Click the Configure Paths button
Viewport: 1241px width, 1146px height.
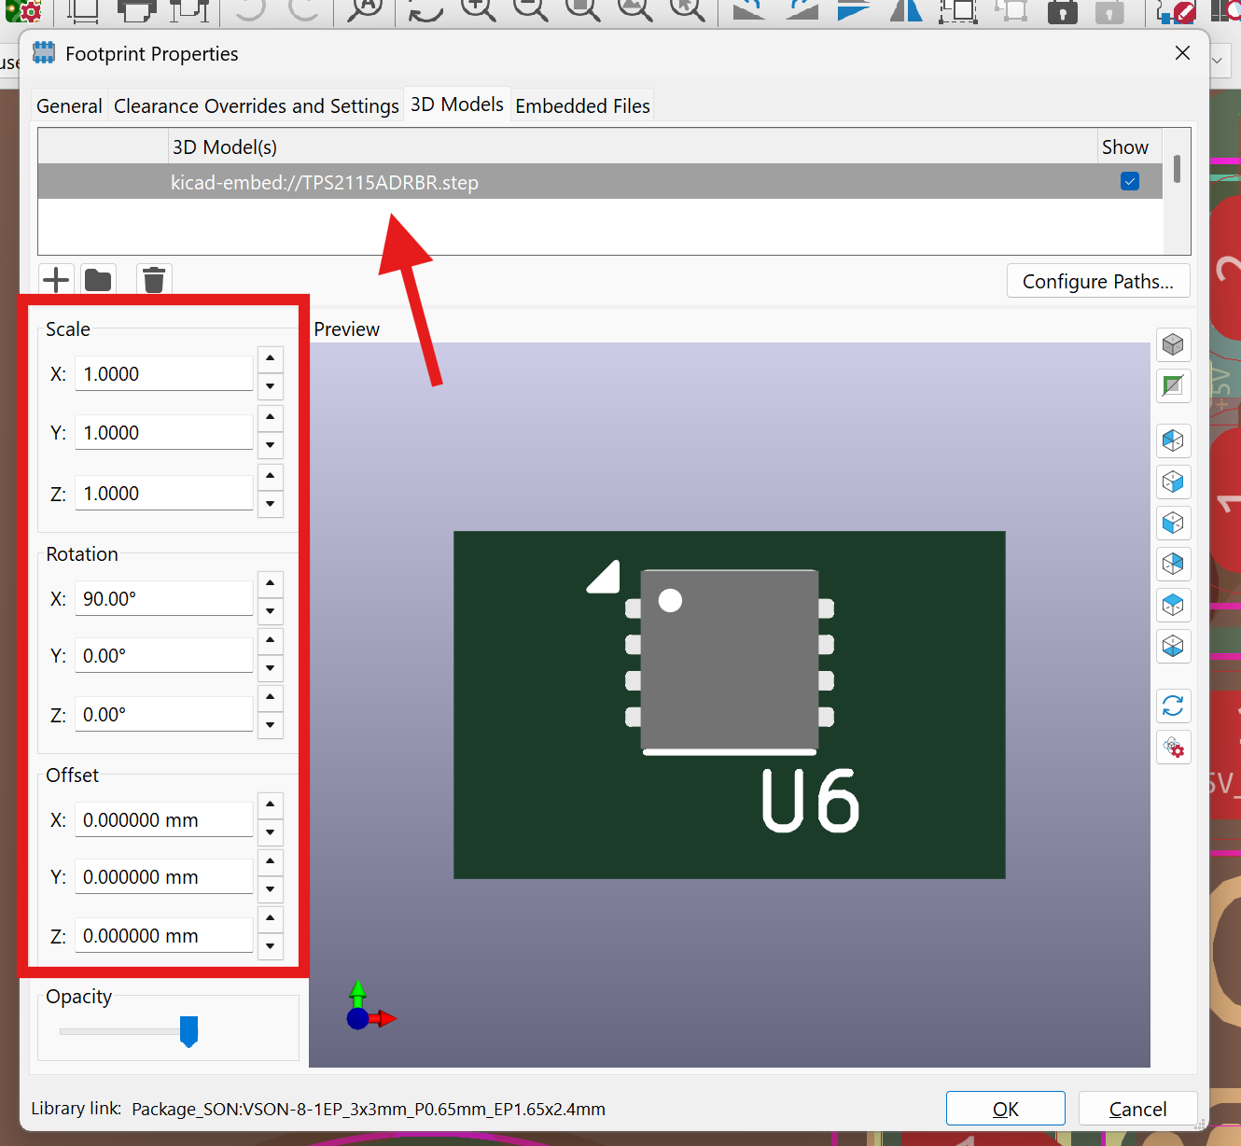pos(1098,280)
